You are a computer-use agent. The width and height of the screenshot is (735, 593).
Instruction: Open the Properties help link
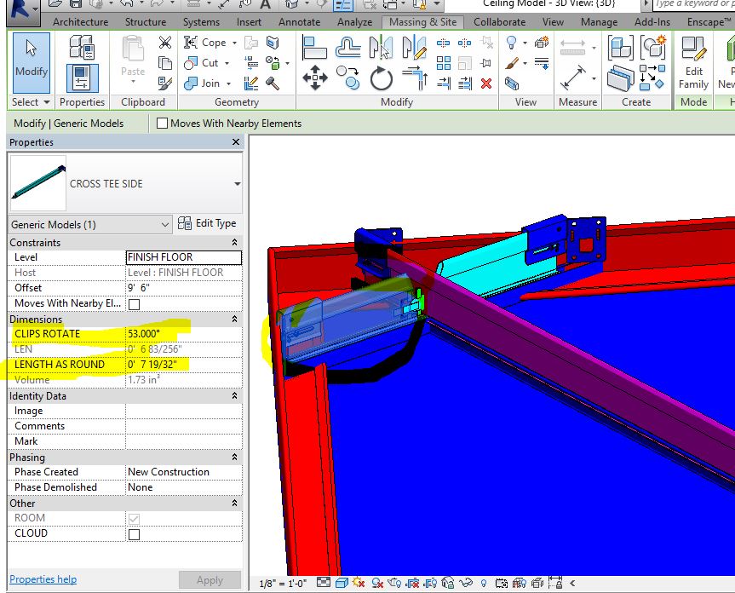pyautogui.click(x=43, y=579)
